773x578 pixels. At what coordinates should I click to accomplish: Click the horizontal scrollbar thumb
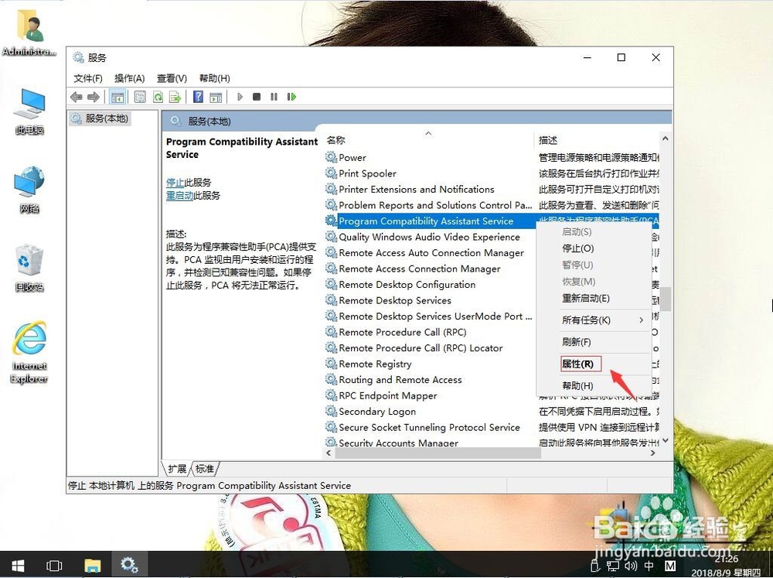tap(438, 453)
